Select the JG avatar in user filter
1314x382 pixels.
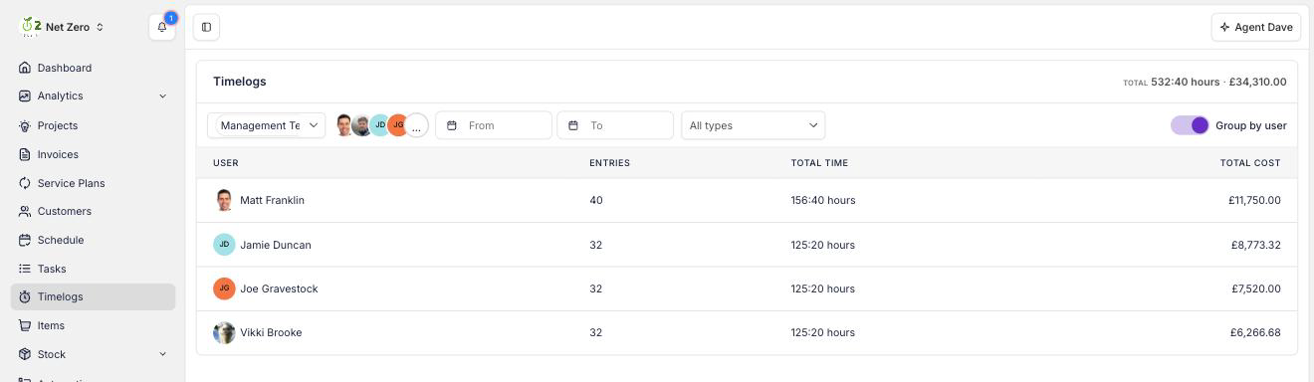(x=398, y=125)
